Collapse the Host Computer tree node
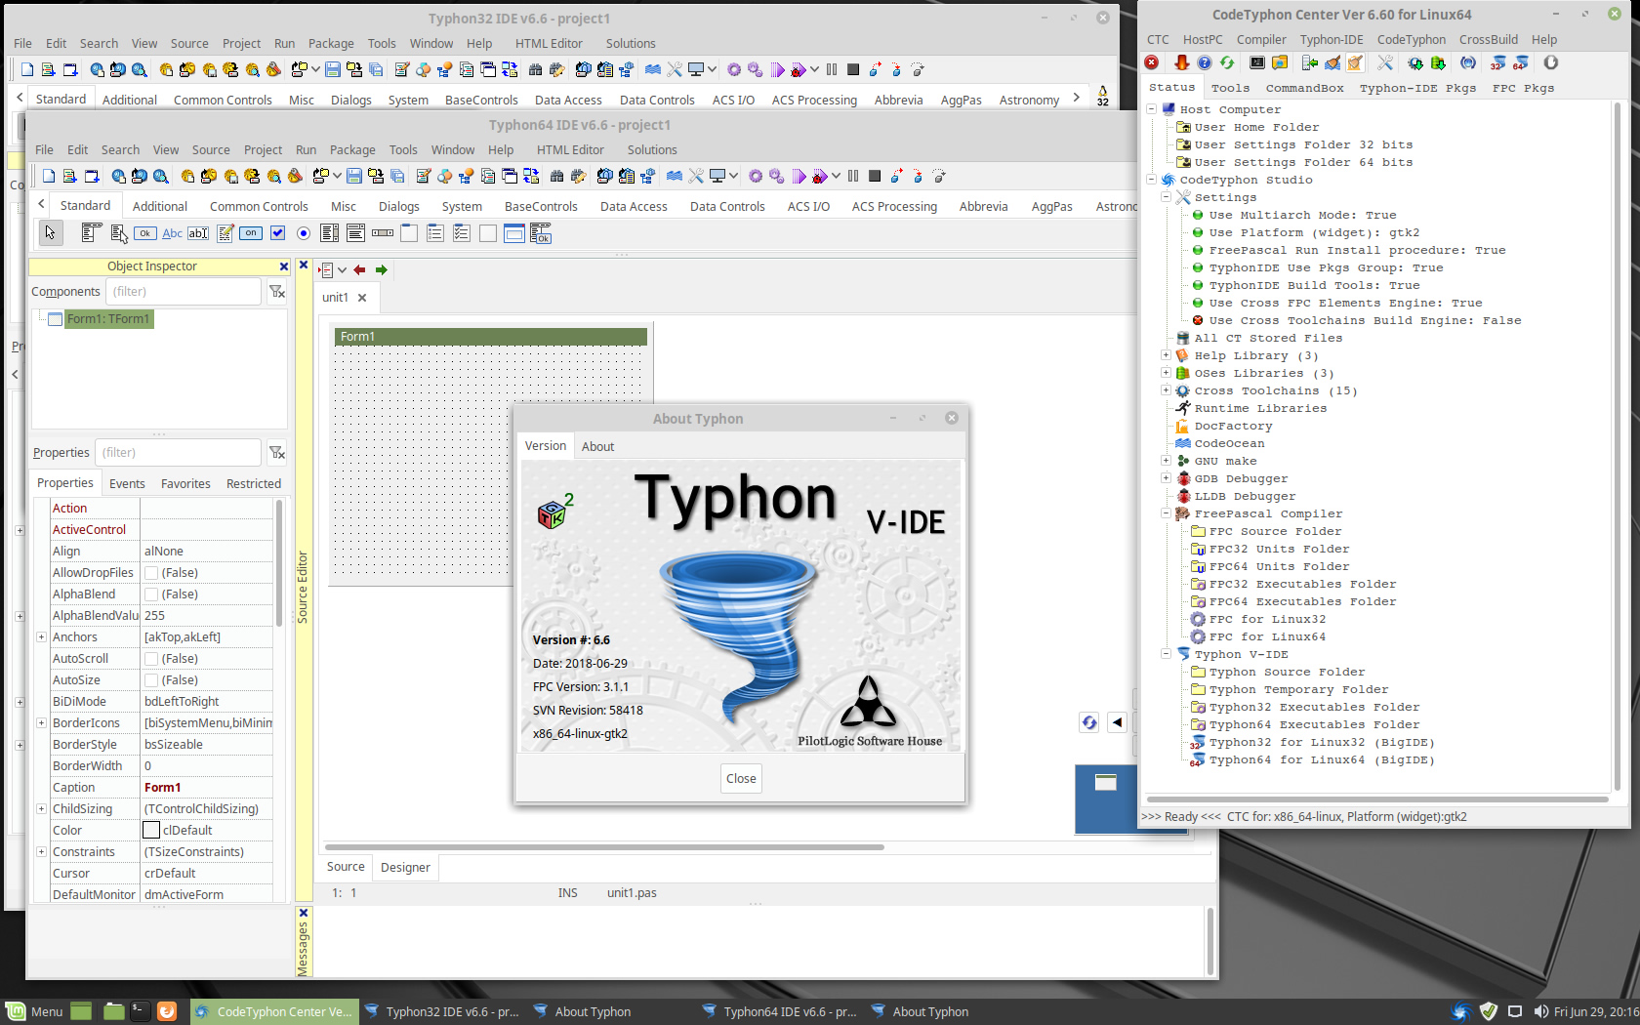Image resolution: width=1640 pixels, height=1025 pixels. [1151, 109]
